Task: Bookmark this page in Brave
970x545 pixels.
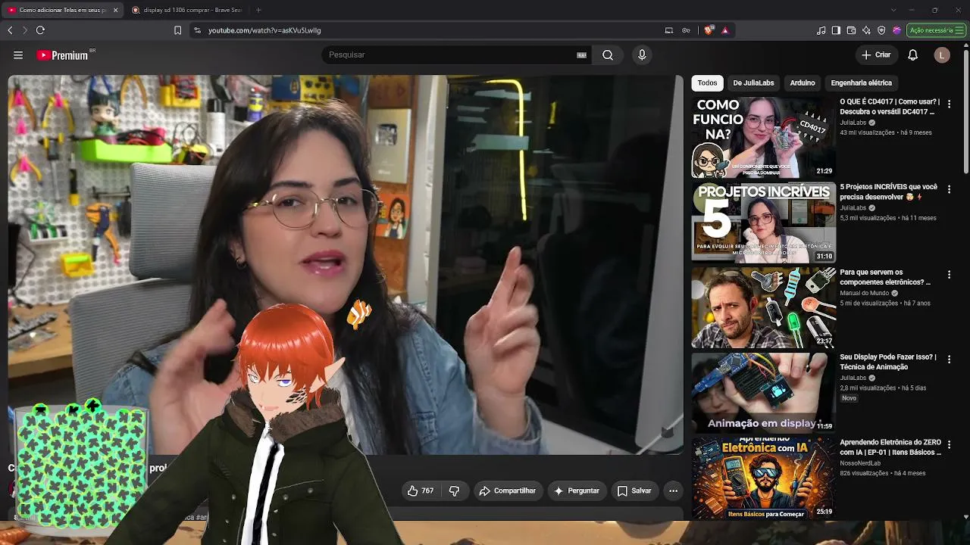Action: [177, 30]
